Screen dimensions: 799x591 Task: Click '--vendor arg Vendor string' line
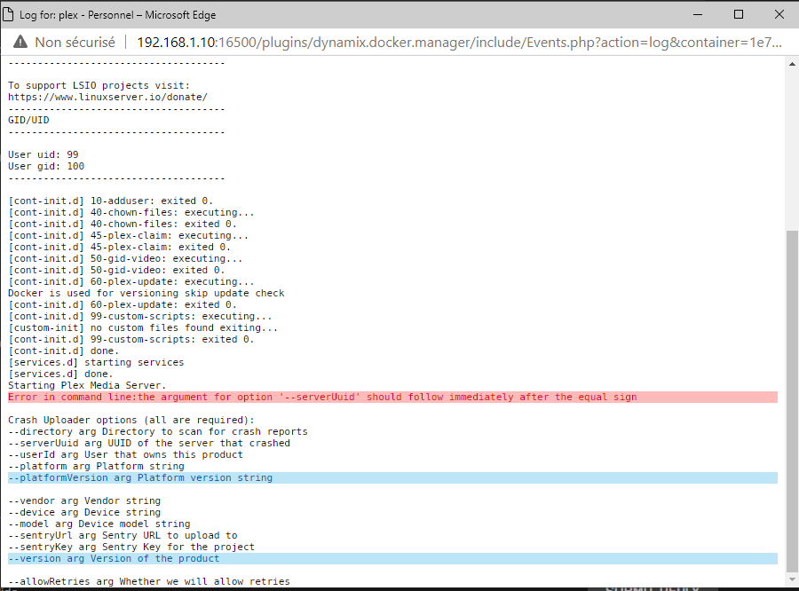pos(84,500)
